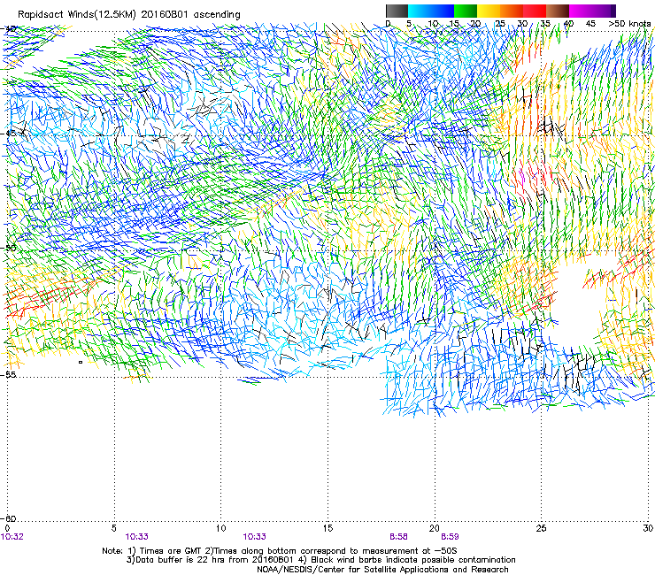Click the note line starting 'Note: 1) Times are GMT'
The image size is (655, 575).
(x=280, y=551)
